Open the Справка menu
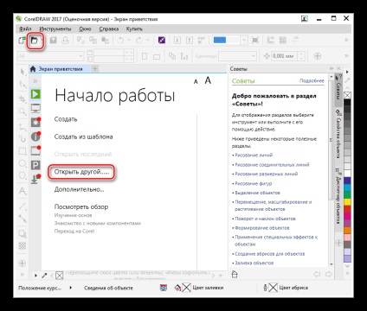 (109, 29)
